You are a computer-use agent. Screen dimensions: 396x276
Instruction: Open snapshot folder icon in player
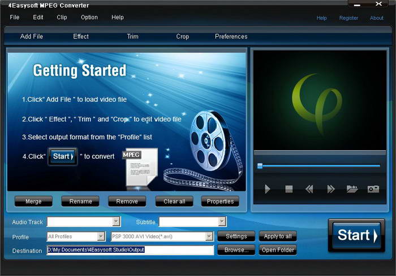point(352,189)
